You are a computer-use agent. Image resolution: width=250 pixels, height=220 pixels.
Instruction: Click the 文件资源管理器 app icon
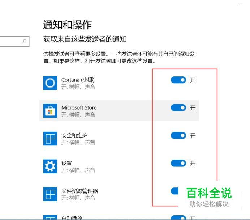tap(50, 194)
